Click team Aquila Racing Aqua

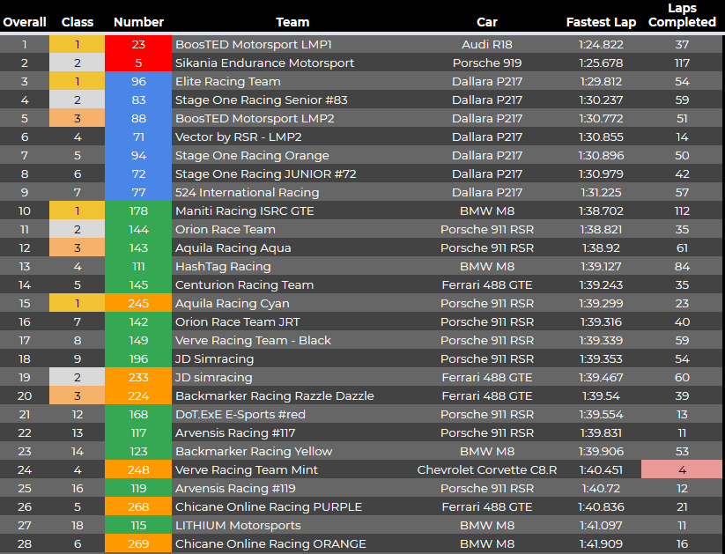pyautogui.click(x=233, y=247)
